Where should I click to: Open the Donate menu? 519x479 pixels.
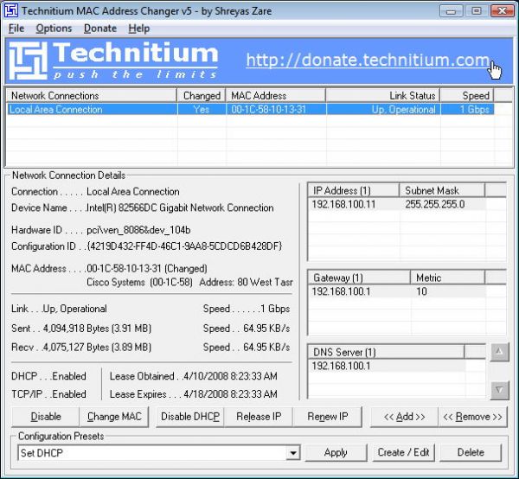click(x=100, y=29)
